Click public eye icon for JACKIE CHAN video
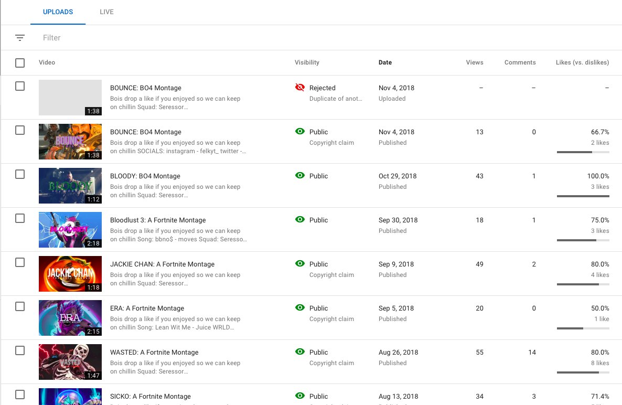 300,263
